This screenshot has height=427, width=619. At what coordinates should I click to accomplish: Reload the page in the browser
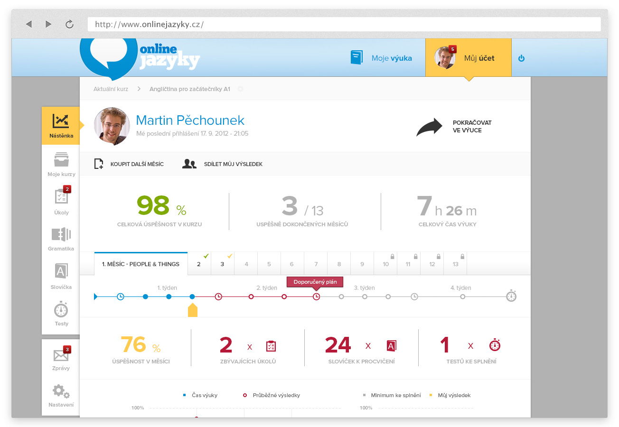coord(69,24)
